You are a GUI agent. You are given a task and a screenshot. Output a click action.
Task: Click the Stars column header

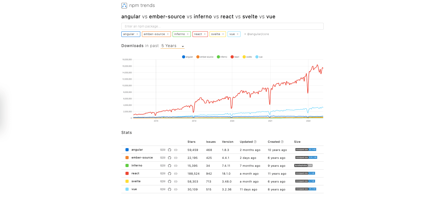[192, 142]
